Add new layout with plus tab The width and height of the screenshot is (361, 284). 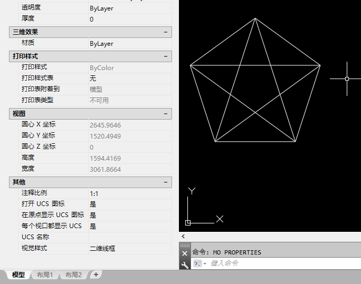click(x=96, y=275)
